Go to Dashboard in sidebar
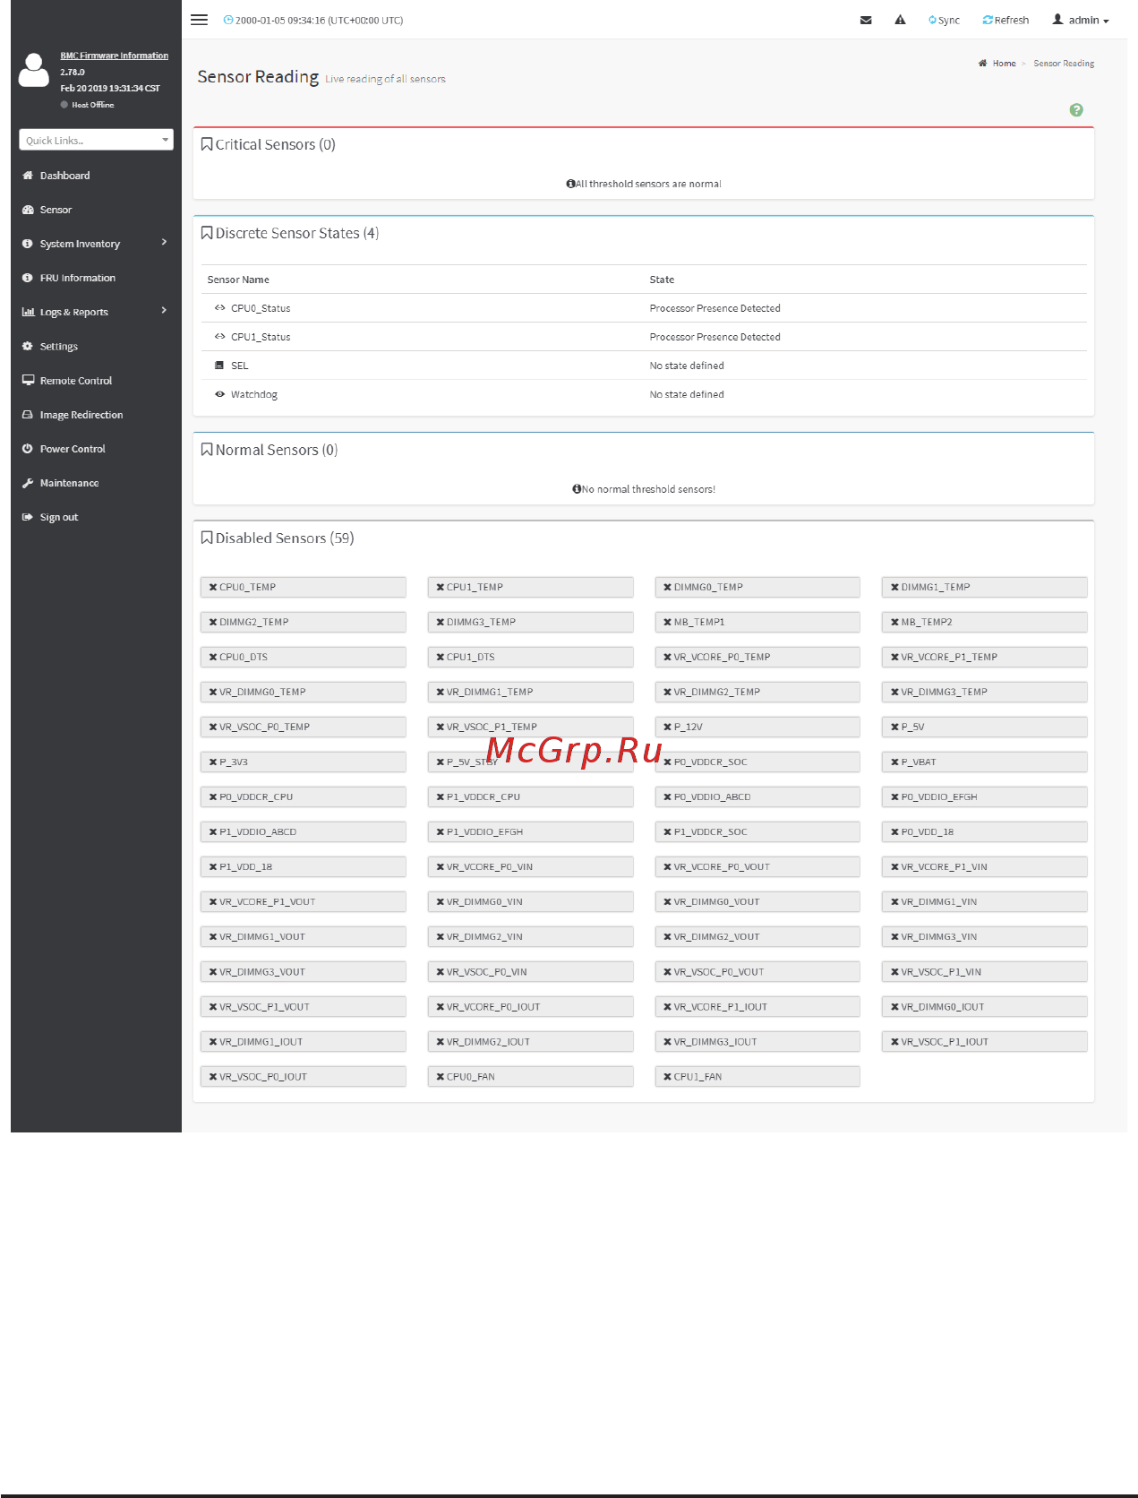Image resolution: width=1138 pixels, height=1498 pixels. 64,176
